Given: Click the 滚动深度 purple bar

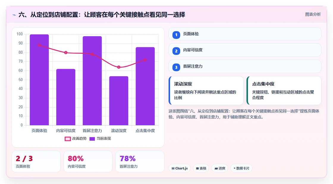Looking at the screenshot, I should (x=119, y=101).
